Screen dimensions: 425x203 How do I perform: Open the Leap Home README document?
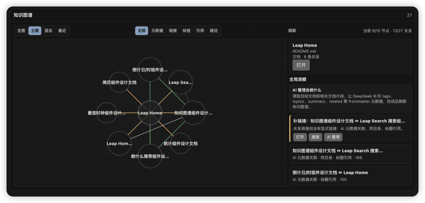point(301,65)
